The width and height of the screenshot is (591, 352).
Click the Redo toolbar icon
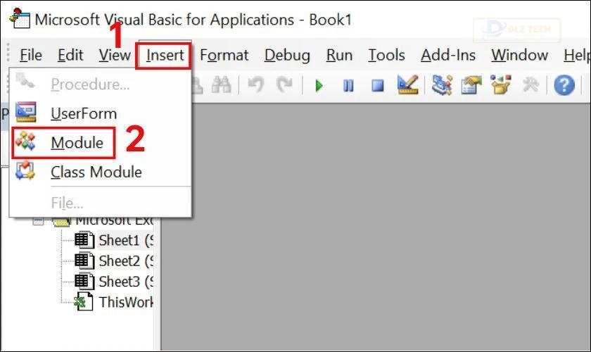(284, 85)
